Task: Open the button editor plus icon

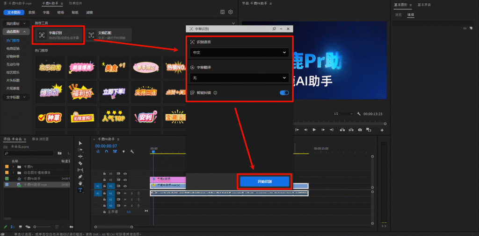Action: pos(382,130)
